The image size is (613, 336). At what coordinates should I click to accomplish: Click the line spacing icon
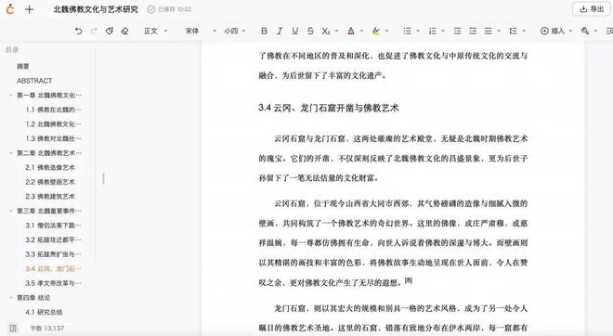pyautogui.click(x=514, y=31)
